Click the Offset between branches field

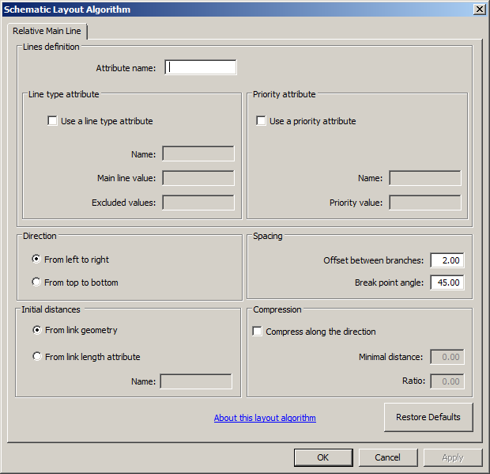pyautogui.click(x=447, y=260)
